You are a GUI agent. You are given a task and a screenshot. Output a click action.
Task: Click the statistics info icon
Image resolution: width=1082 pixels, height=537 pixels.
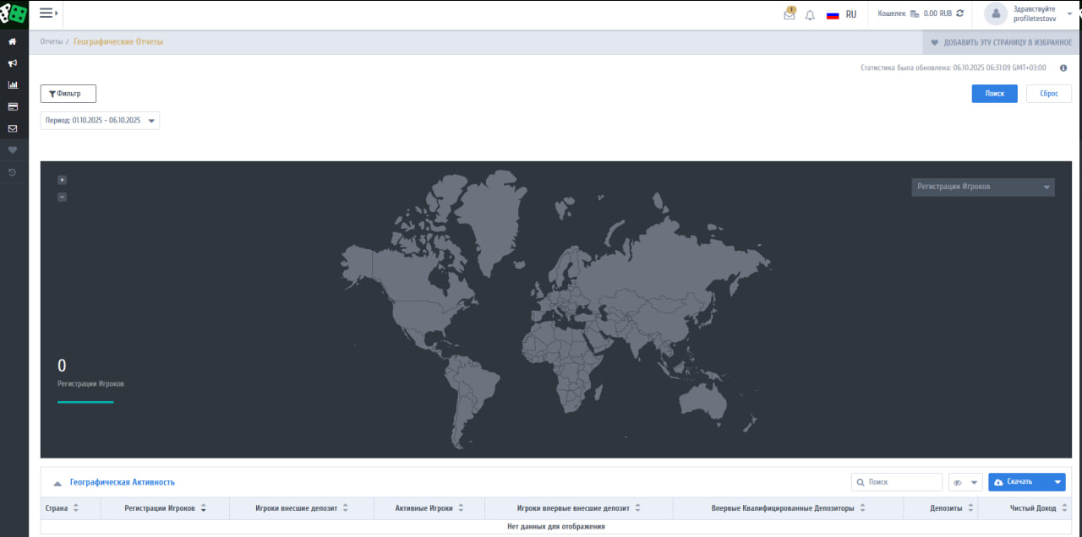click(x=1063, y=68)
